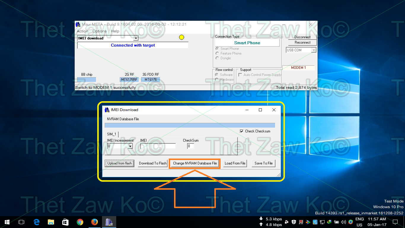The width and height of the screenshot is (405, 228).
Task: Click the BB chip value field
Action: pyautogui.click(x=87, y=80)
